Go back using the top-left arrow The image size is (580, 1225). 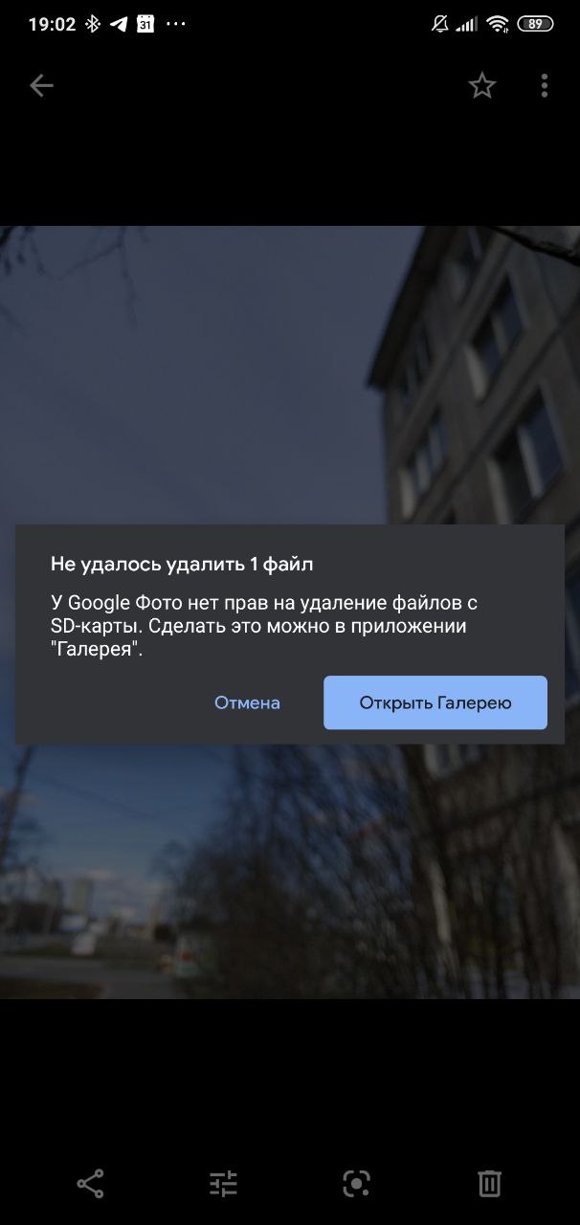tap(41, 86)
